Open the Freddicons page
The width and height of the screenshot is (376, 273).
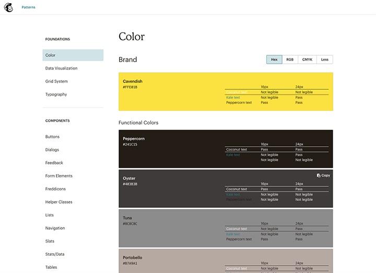[55, 189]
